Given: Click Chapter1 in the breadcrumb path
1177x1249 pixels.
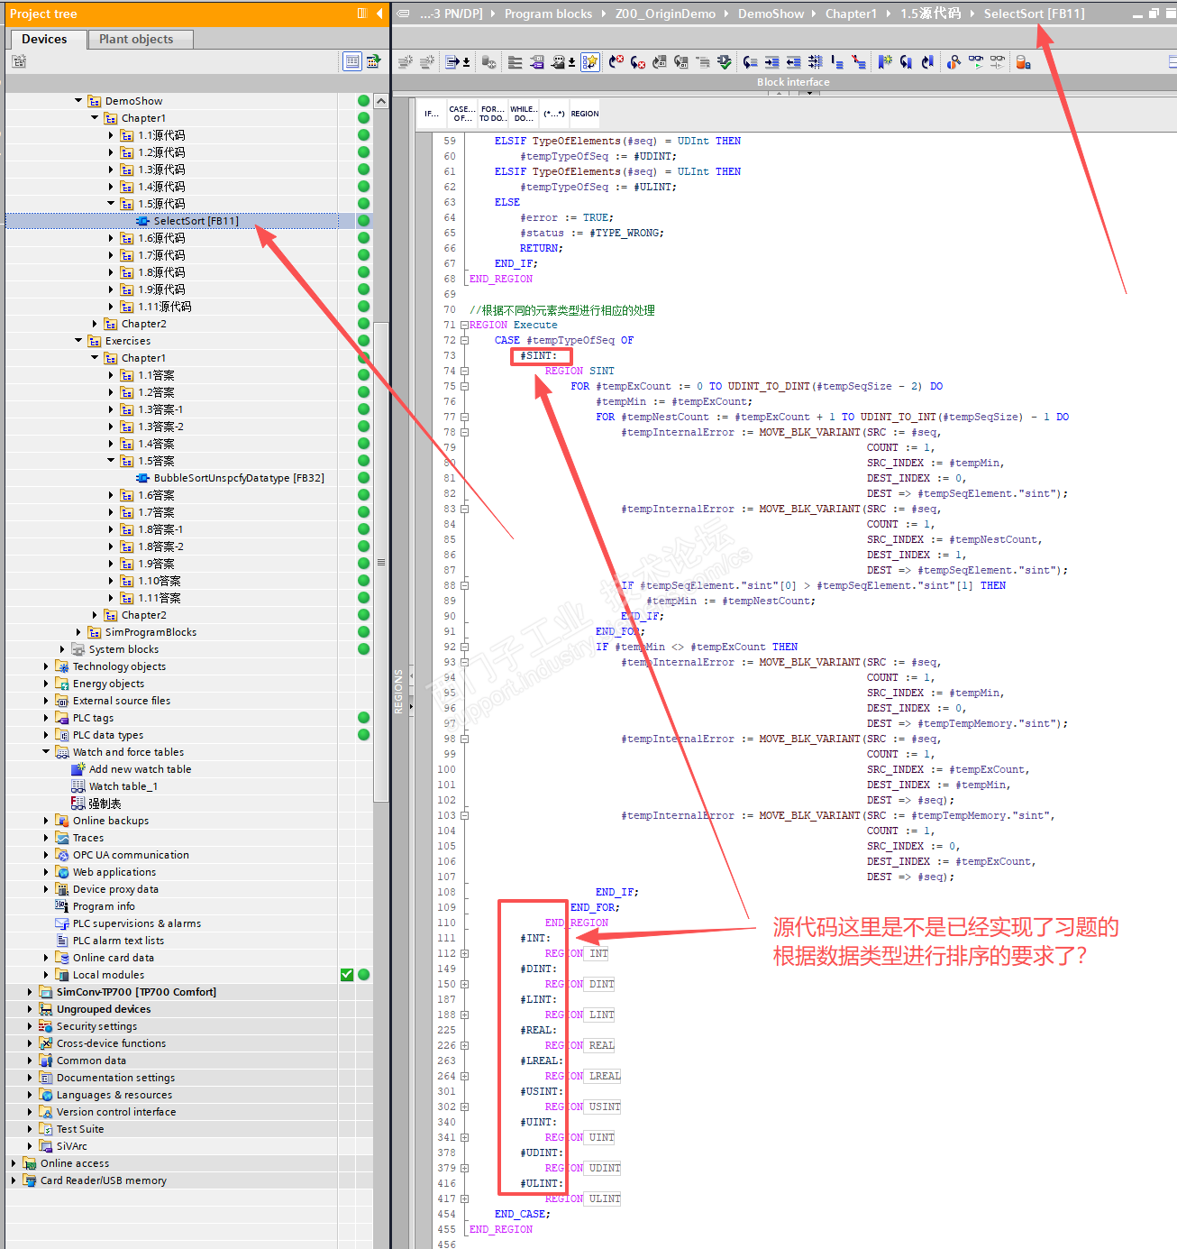Looking at the screenshot, I should 851,14.
